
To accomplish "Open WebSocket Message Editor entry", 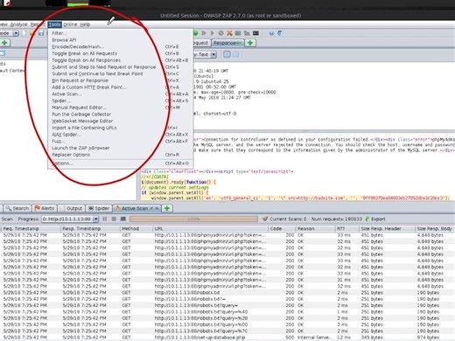I will click(x=120, y=121).
